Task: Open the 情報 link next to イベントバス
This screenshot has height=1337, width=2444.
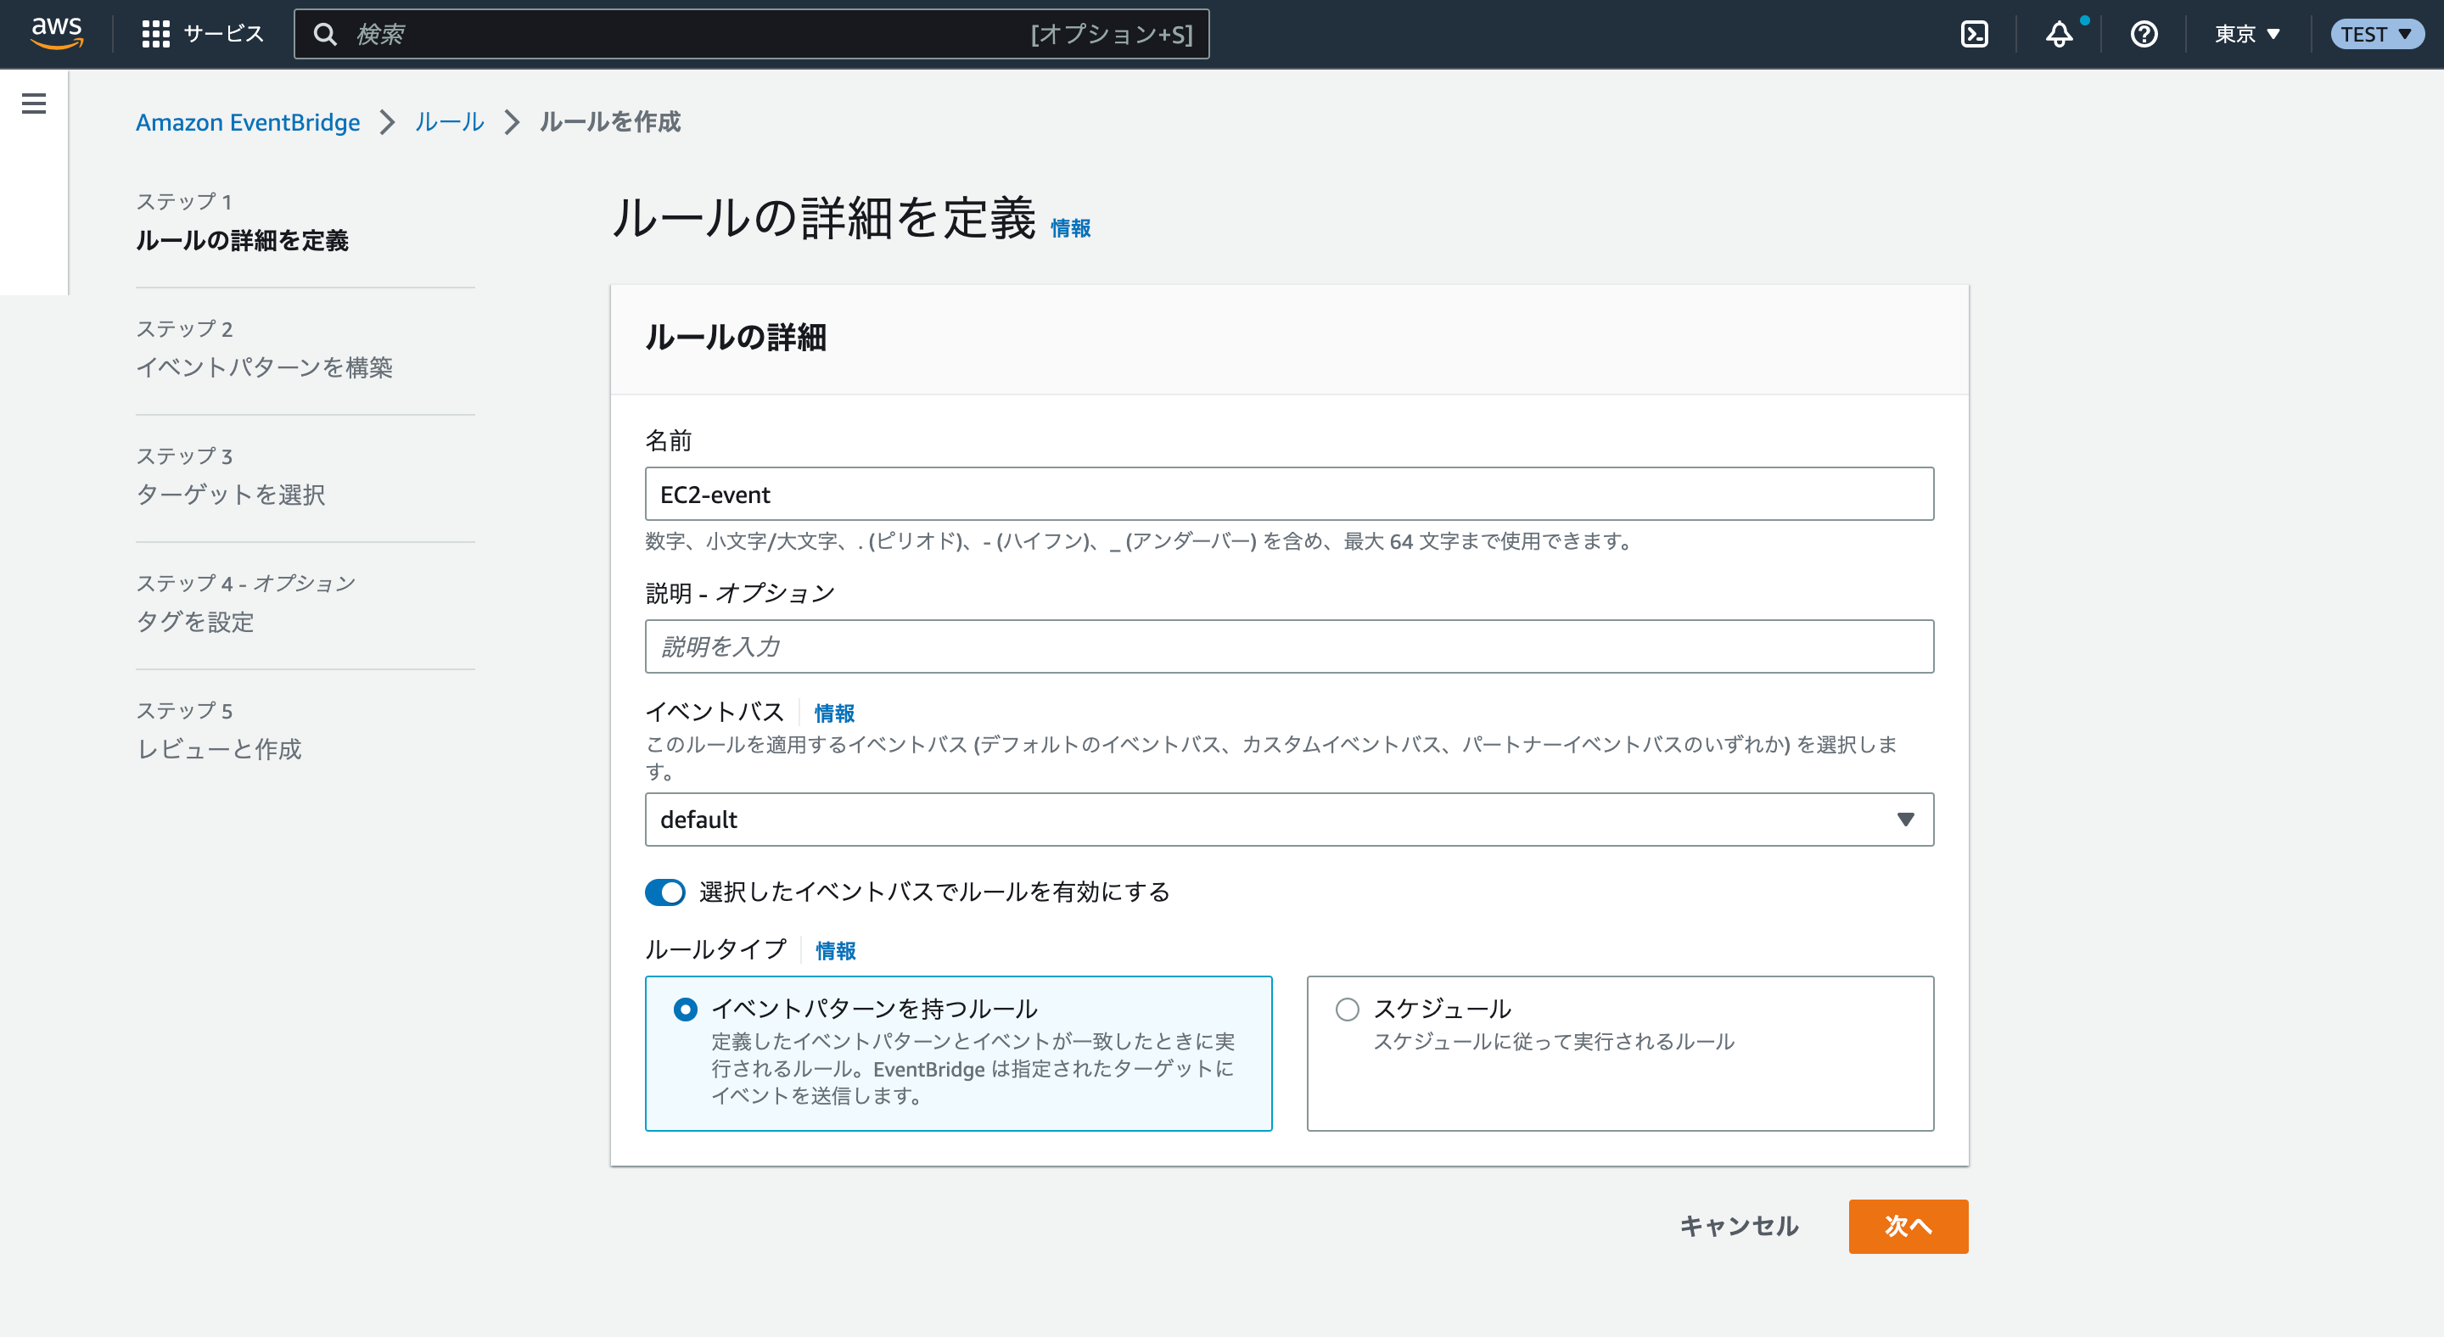Action: [833, 713]
